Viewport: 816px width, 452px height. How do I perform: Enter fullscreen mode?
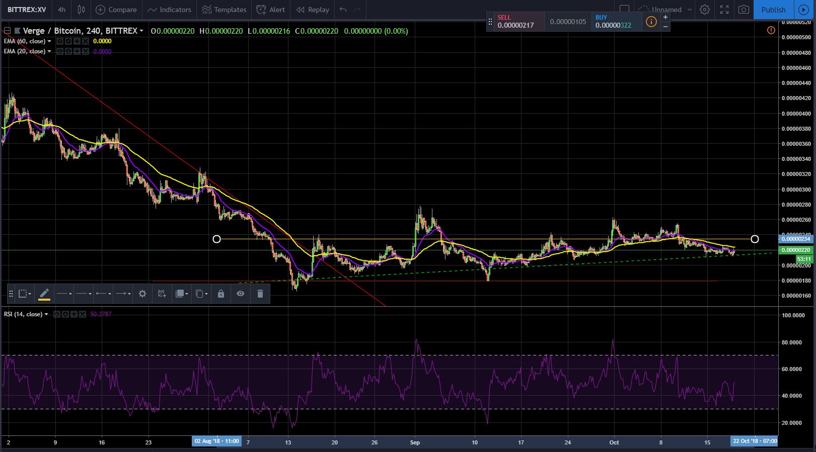pyautogui.click(x=724, y=10)
